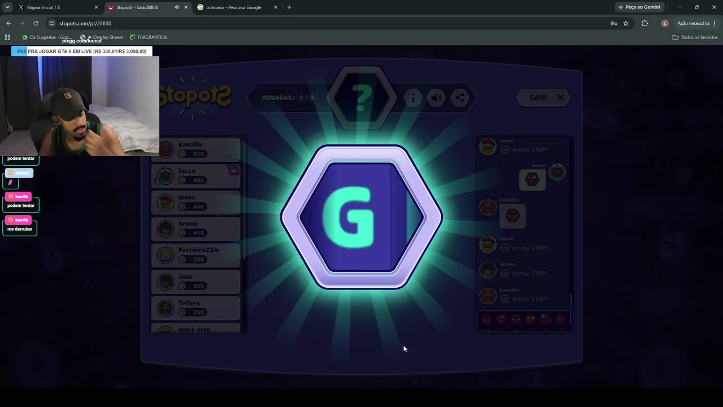Open the Chrome profile avatar

coord(665,23)
